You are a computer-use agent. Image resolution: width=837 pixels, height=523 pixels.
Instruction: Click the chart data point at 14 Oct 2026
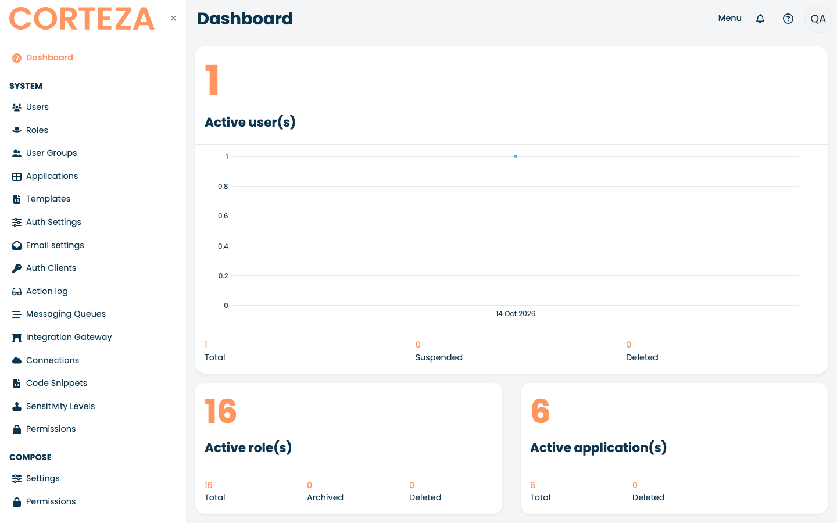(x=516, y=156)
